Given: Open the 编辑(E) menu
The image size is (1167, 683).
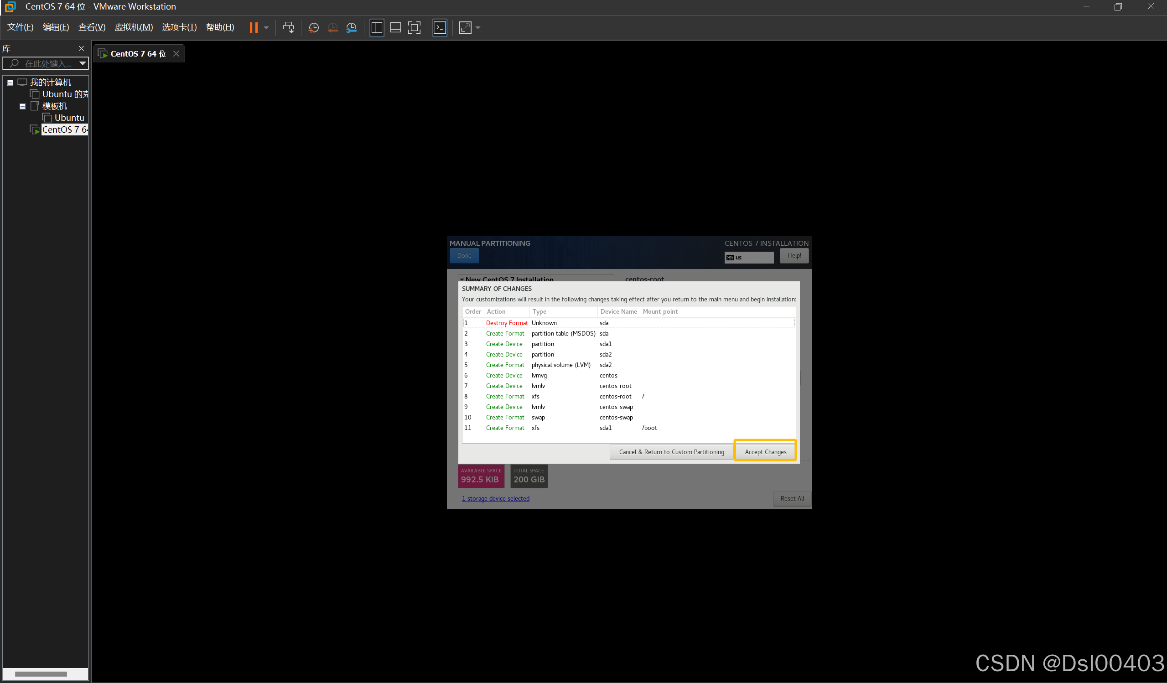Looking at the screenshot, I should point(56,27).
